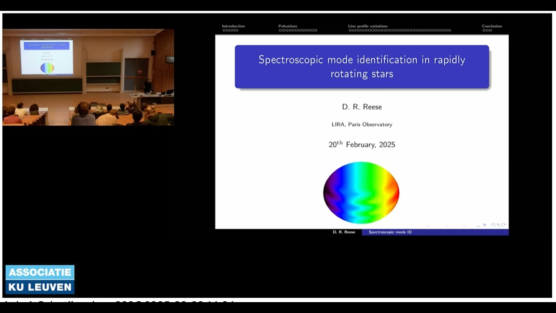Click the "LIRA, Paris Observatory" affiliation text

pyautogui.click(x=362, y=124)
